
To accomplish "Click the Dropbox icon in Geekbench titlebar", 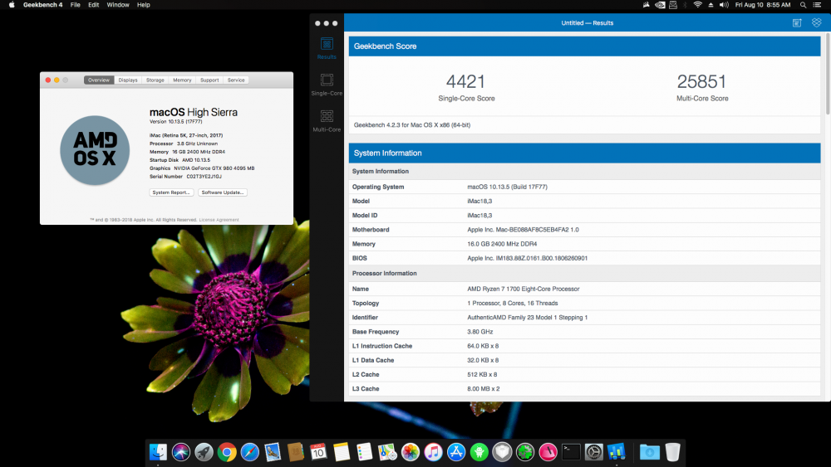I will [816, 22].
